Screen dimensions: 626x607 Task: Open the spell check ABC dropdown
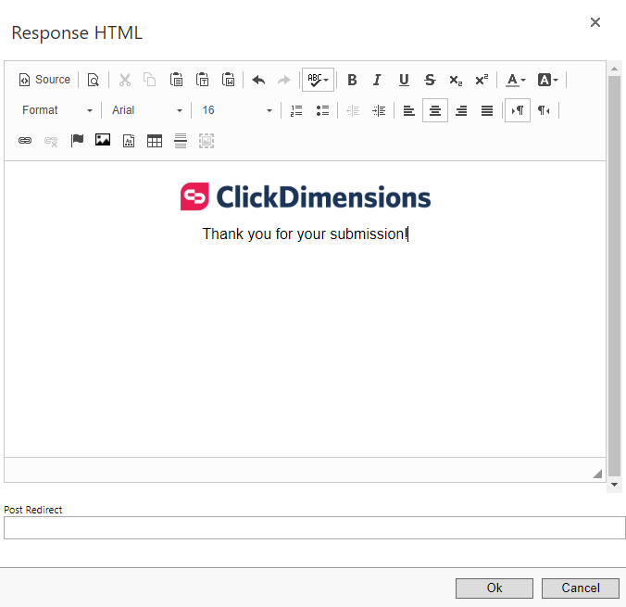tap(318, 80)
